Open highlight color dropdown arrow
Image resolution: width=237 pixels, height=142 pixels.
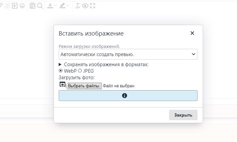point(68,6)
